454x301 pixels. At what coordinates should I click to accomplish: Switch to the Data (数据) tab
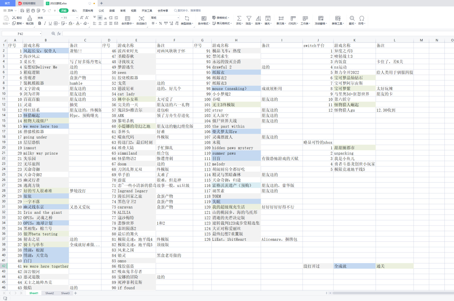[x=112, y=11]
